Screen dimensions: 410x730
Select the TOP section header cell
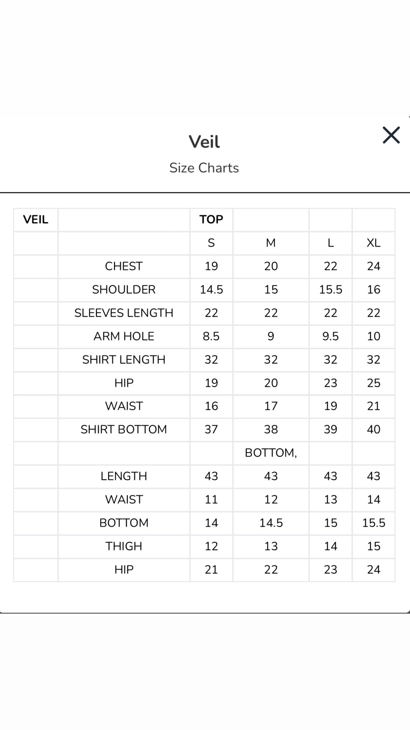click(211, 219)
